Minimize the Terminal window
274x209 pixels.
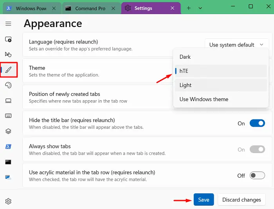(x=233, y=6)
